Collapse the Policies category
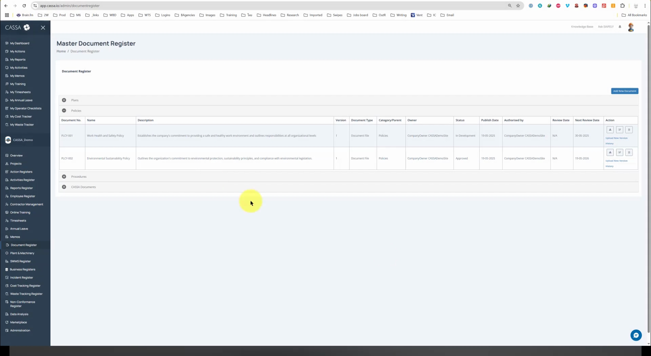The image size is (651, 356). pyautogui.click(x=64, y=111)
